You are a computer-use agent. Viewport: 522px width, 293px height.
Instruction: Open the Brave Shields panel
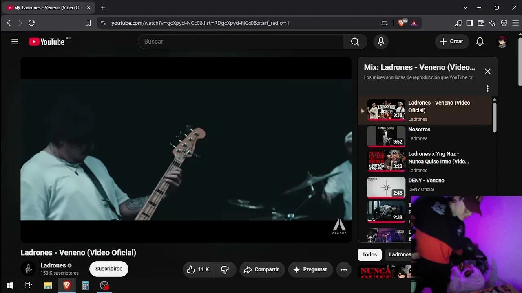(402, 23)
